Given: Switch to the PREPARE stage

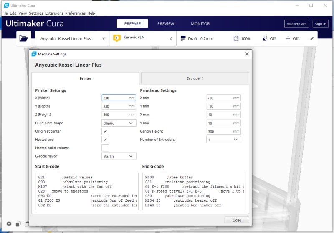Looking at the screenshot, I should pyautogui.click(x=132, y=24).
